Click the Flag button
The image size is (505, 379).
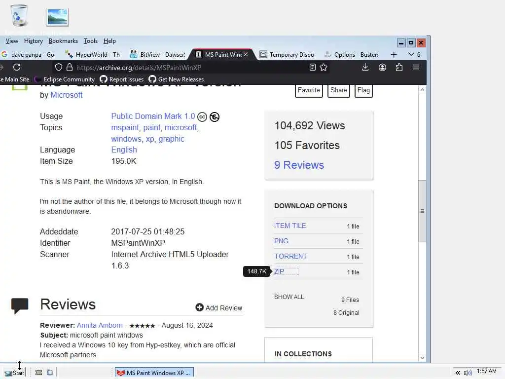click(363, 90)
